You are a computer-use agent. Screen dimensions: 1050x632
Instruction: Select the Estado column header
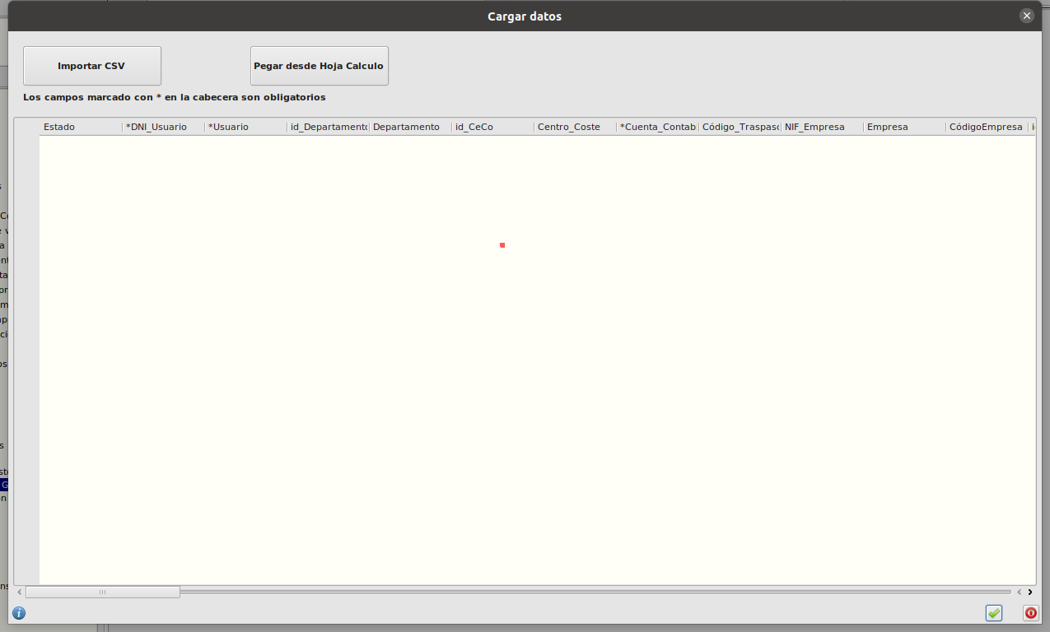pyautogui.click(x=81, y=127)
